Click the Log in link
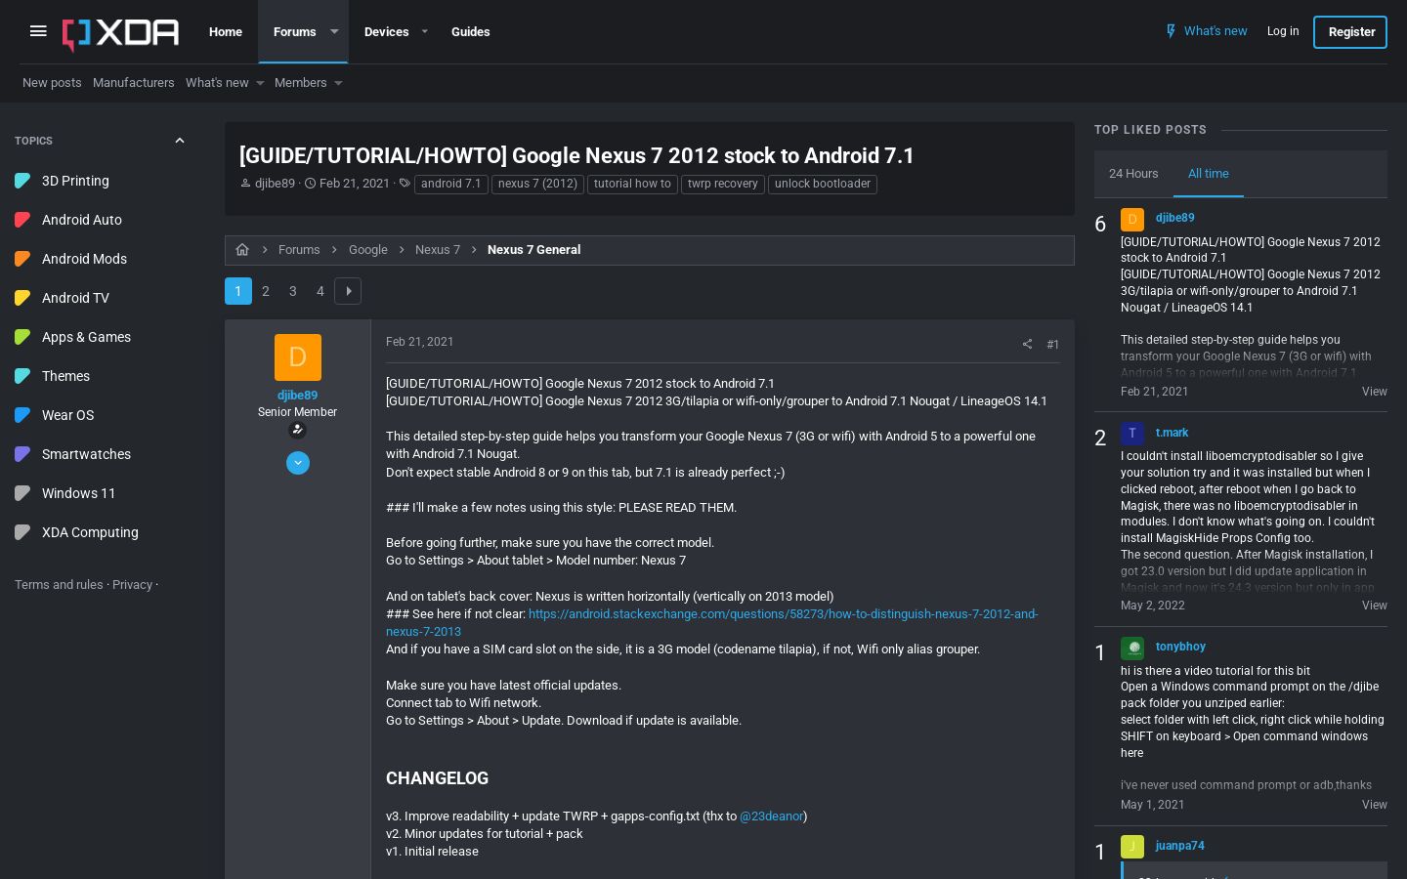 [x=1283, y=31]
